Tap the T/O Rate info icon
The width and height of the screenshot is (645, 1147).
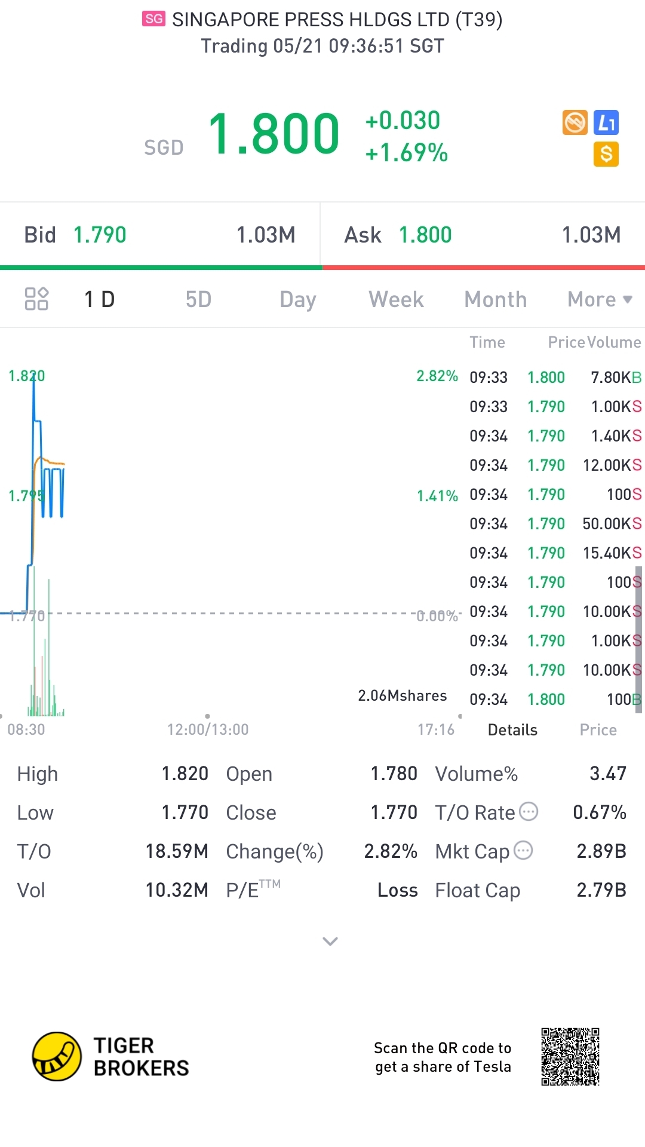[529, 811]
